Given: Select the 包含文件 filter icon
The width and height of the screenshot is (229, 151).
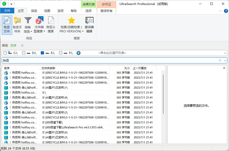Looking at the screenshot, I should (7, 20).
